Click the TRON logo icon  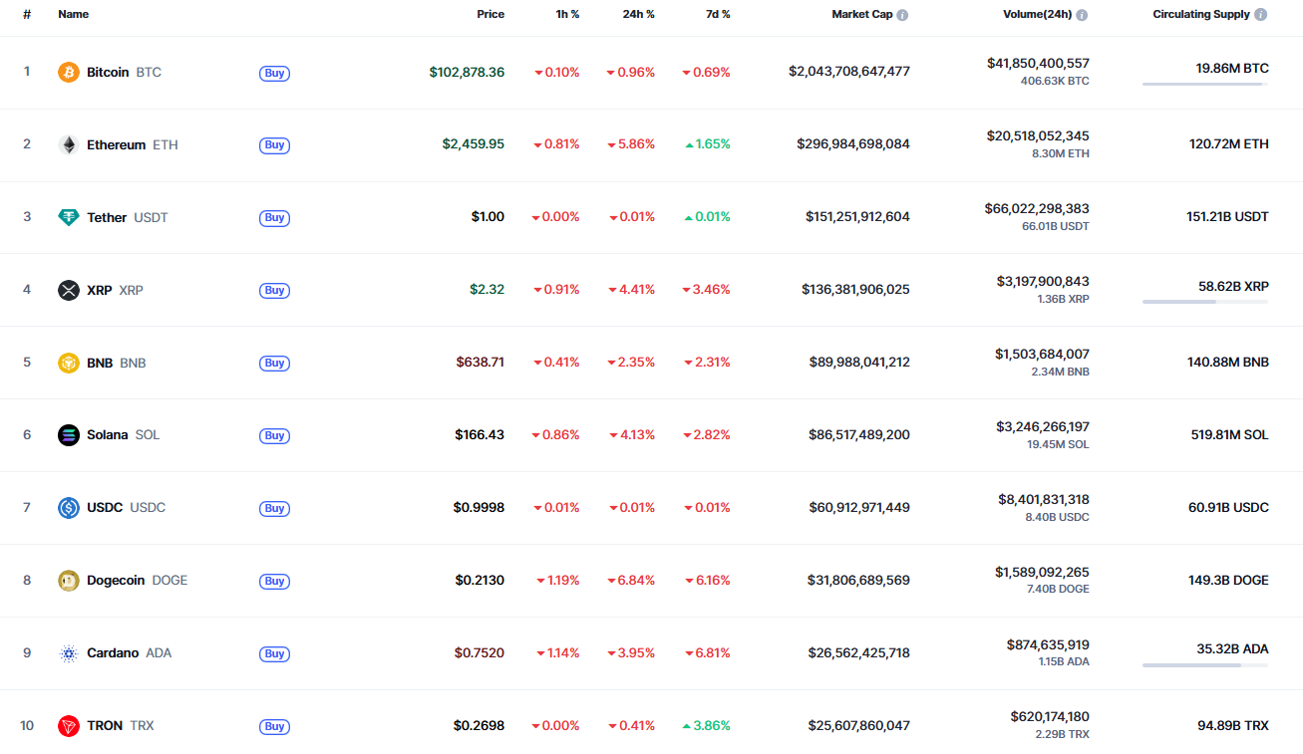pos(68,726)
